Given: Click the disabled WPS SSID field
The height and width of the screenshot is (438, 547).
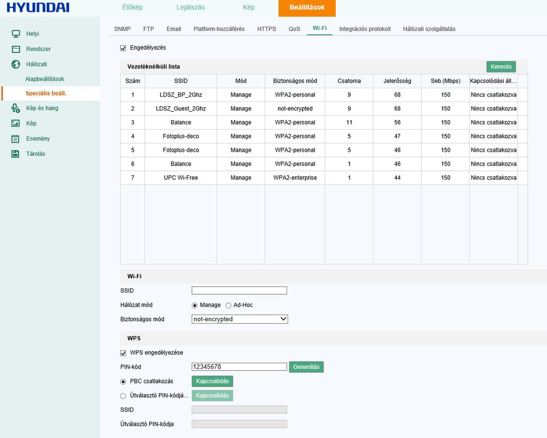Looking at the screenshot, I should 240,410.
